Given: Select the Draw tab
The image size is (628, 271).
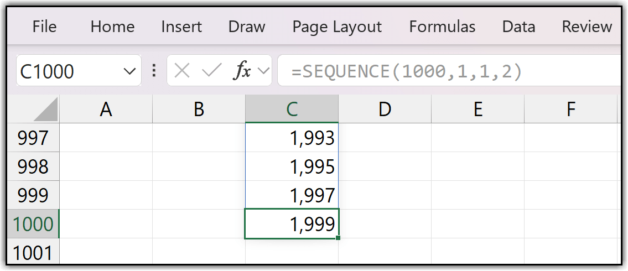Looking at the screenshot, I should [247, 27].
